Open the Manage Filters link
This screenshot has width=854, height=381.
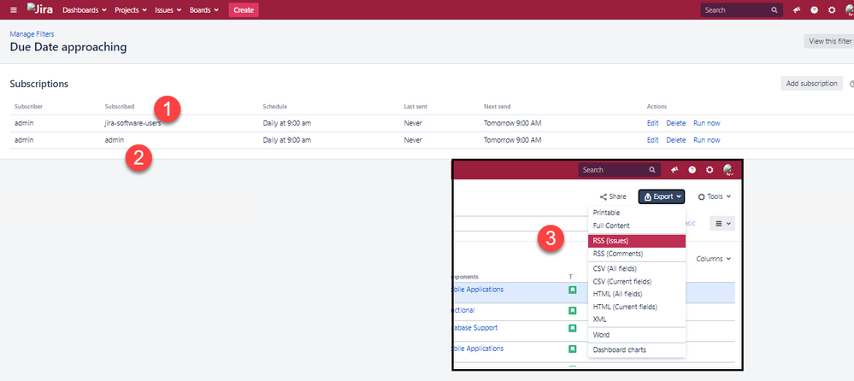pos(32,34)
